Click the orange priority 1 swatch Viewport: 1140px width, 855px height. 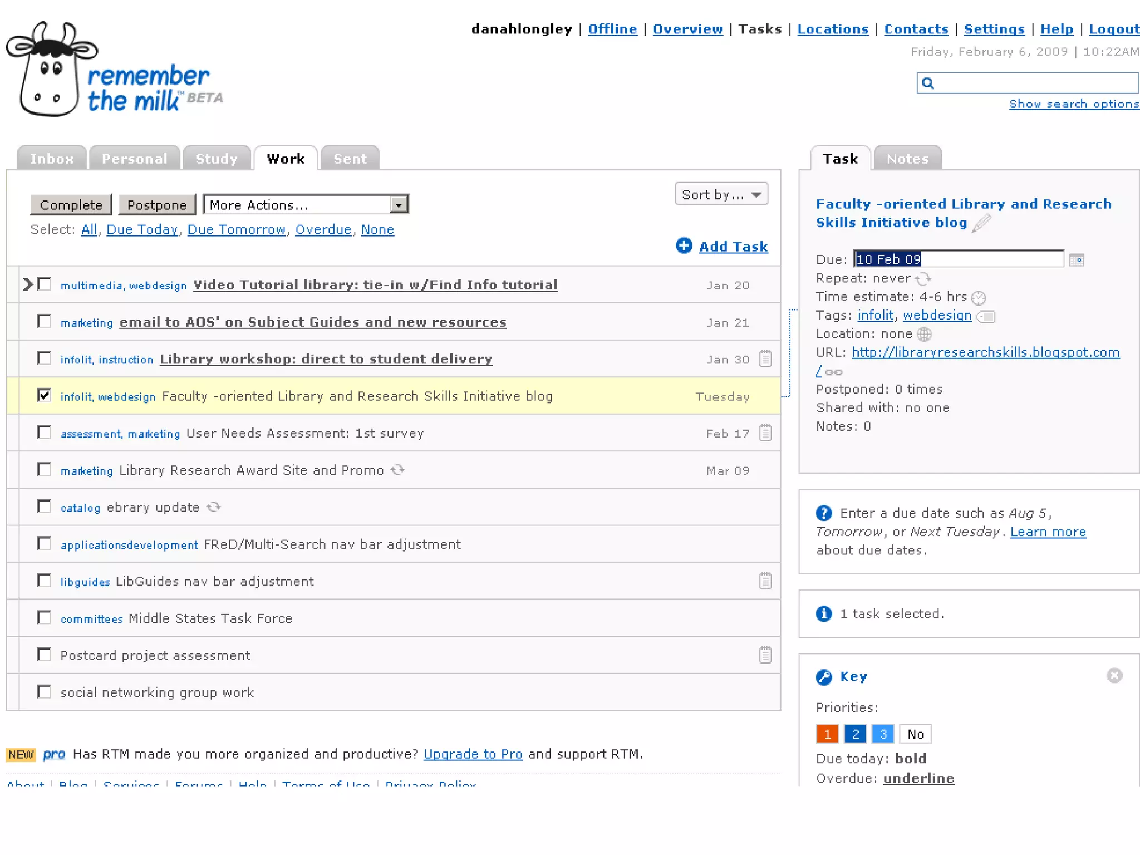tap(827, 734)
